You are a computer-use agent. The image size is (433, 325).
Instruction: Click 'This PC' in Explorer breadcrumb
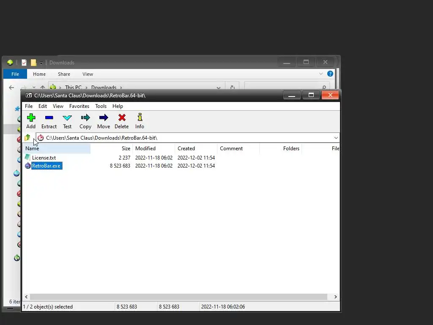[x=73, y=87]
